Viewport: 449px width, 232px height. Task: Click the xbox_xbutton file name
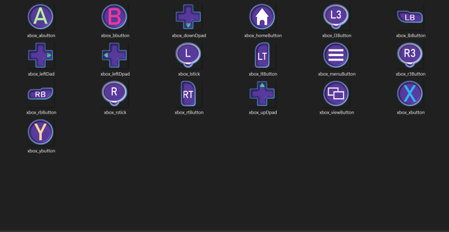411,113
